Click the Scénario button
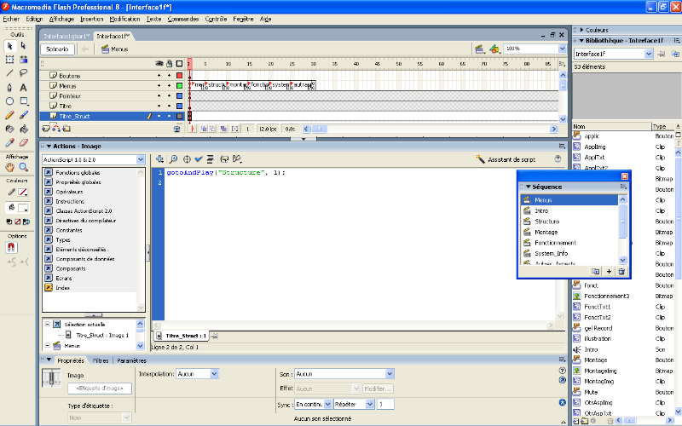Screen dimensions: 682x426 point(57,49)
